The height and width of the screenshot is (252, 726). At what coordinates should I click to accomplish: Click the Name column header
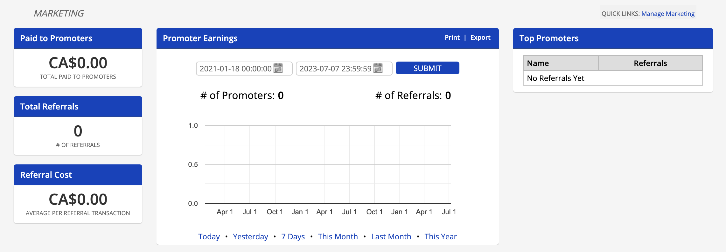click(x=561, y=63)
